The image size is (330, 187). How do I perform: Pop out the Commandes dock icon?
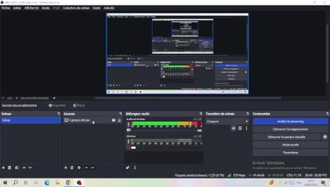[x=327, y=114]
